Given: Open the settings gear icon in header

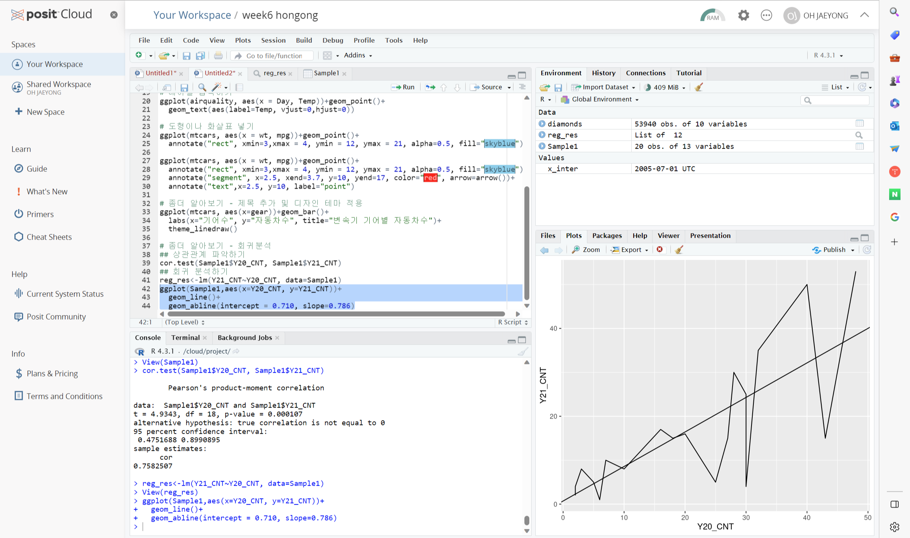Looking at the screenshot, I should point(743,16).
